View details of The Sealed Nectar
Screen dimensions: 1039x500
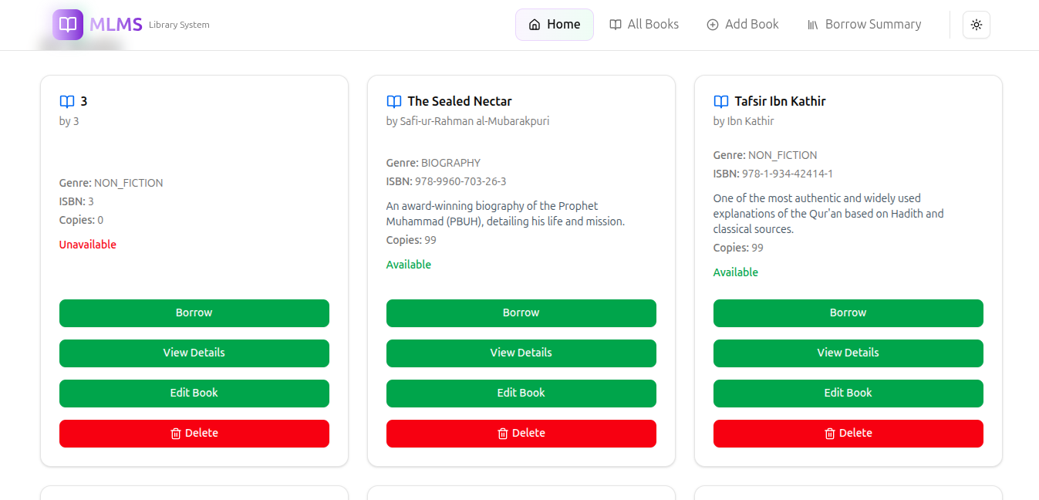tap(521, 353)
